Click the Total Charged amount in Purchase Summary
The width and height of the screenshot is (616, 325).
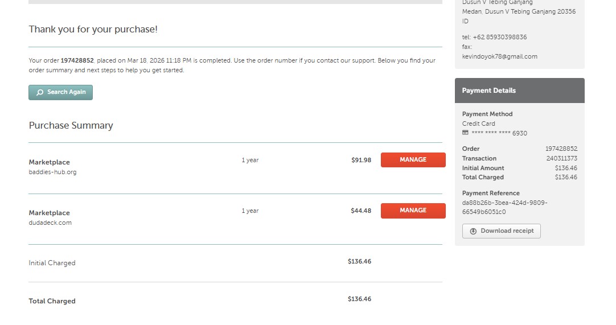359,299
